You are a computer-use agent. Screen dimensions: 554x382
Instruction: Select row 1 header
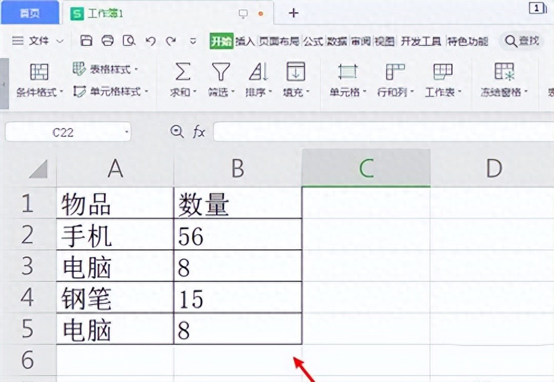[x=28, y=203]
